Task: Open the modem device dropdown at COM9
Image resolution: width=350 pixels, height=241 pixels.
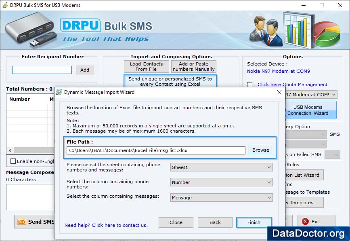Action: coord(311,95)
